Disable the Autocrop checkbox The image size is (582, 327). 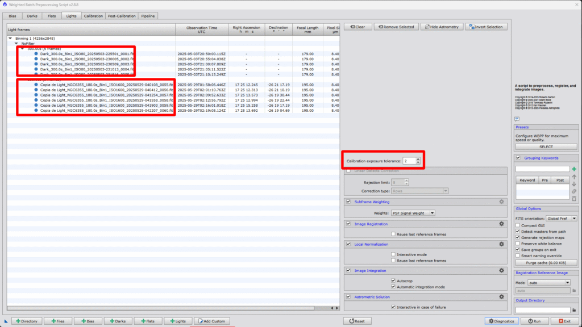[x=393, y=280]
